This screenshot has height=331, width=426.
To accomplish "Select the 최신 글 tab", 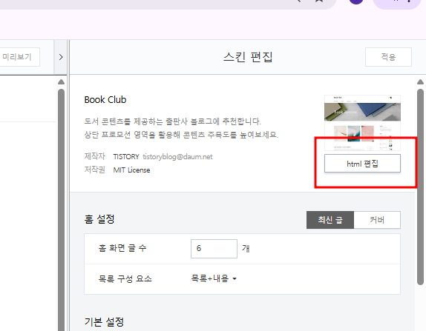I will [x=330, y=220].
